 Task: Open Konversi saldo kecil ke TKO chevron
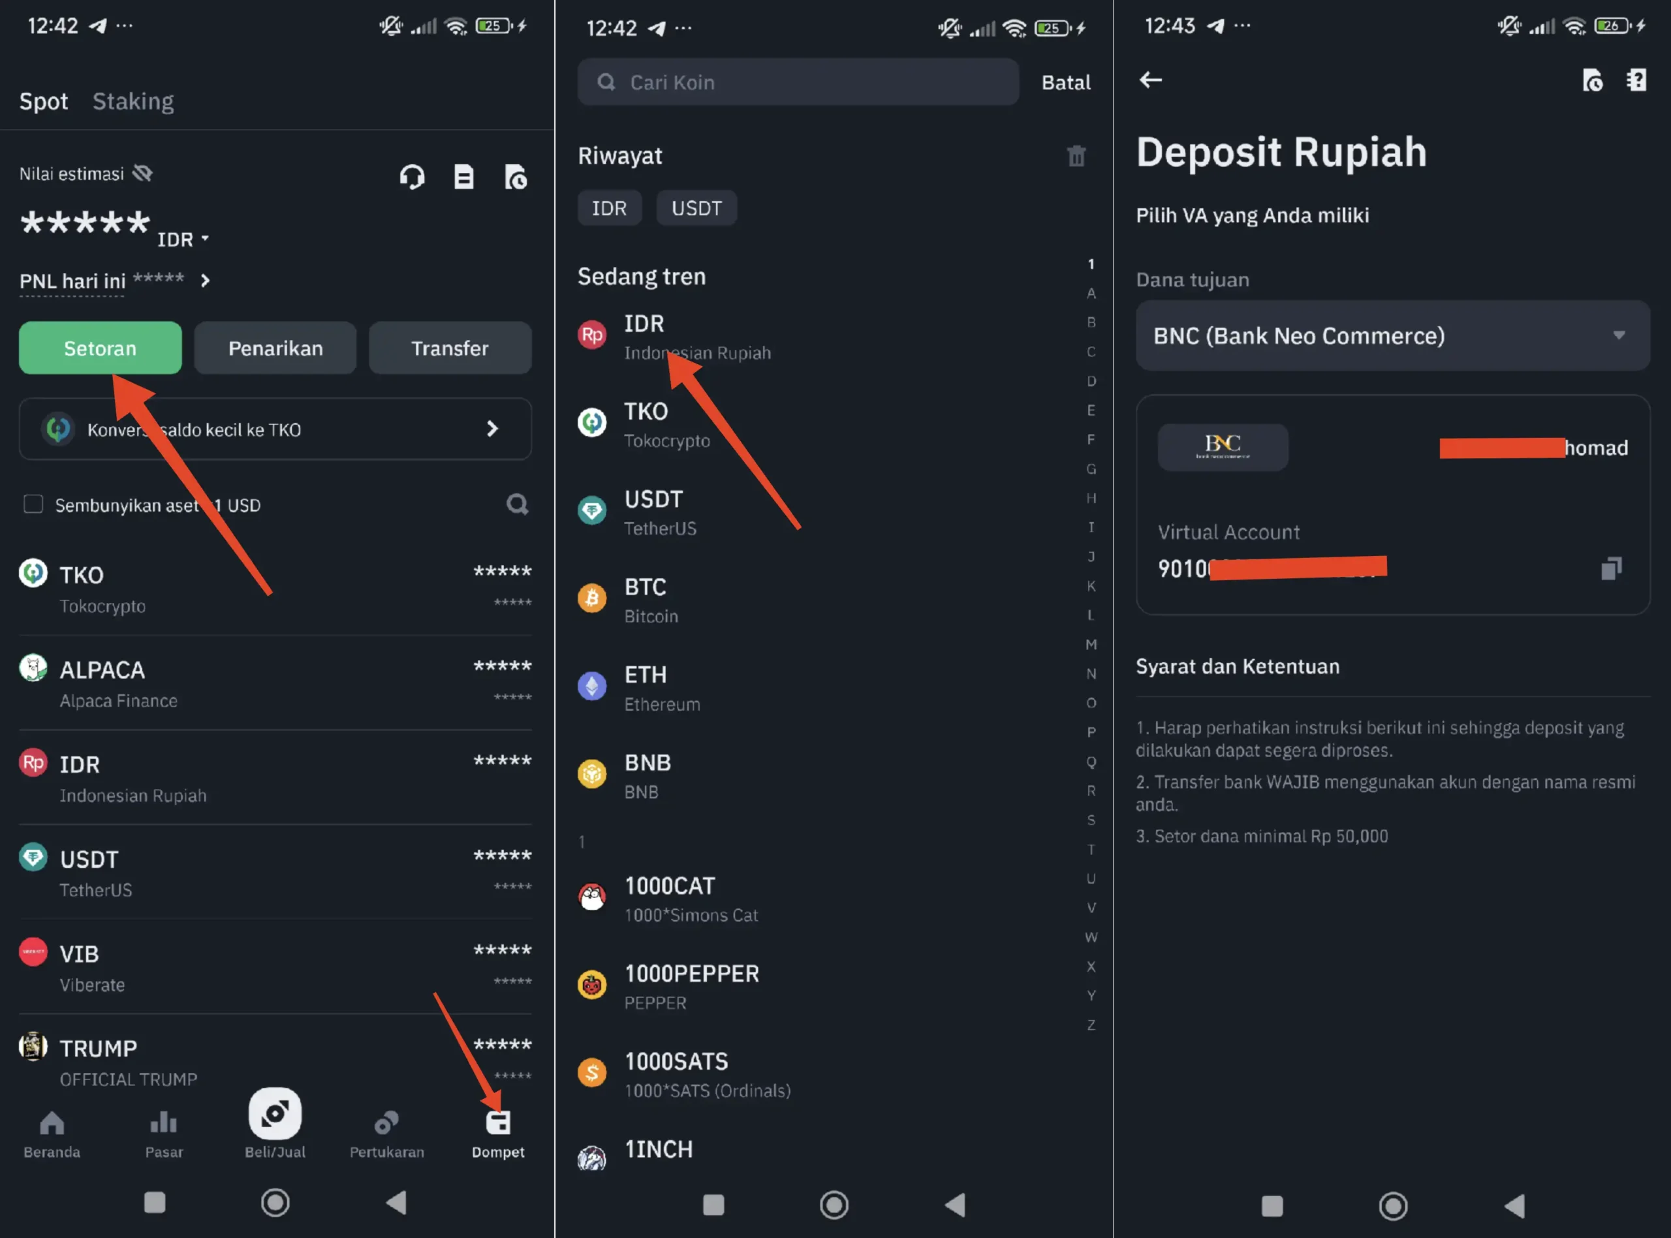(492, 429)
